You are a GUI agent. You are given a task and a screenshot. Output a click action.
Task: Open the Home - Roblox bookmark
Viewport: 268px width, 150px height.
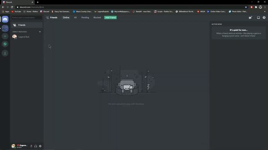pos(31,12)
